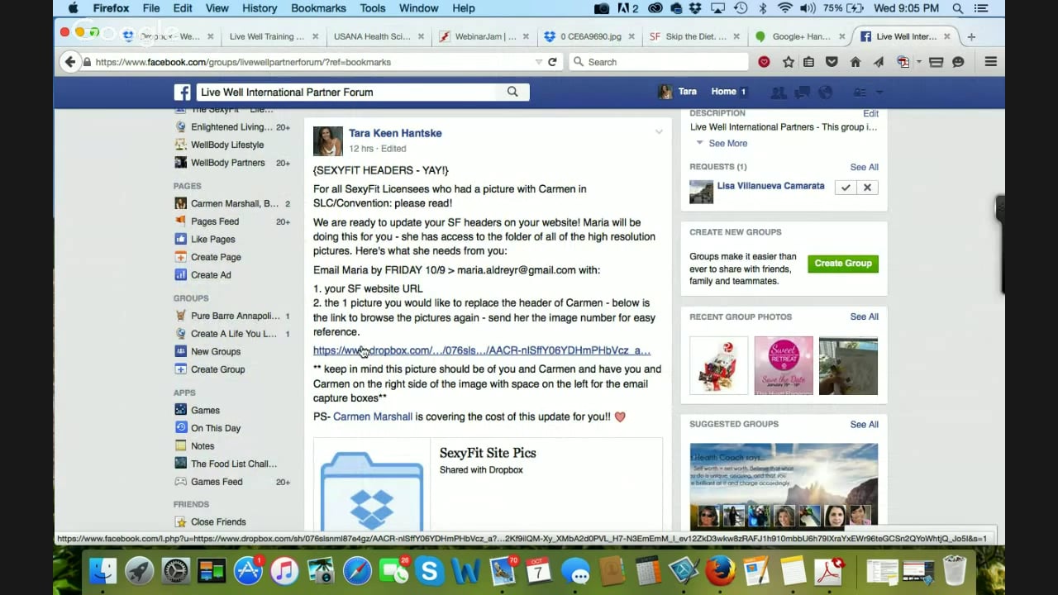The image size is (1058, 595).
Task: Click the green Create Group button
Action: pyautogui.click(x=843, y=264)
